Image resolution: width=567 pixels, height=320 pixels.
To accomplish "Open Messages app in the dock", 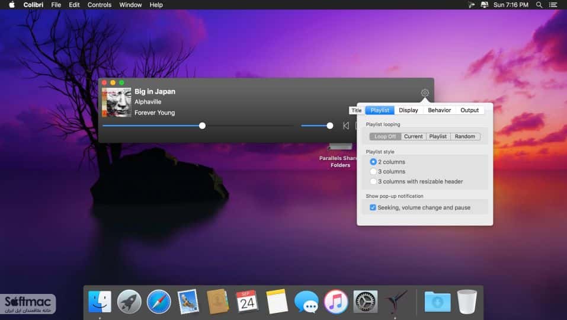I will coord(306,301).
